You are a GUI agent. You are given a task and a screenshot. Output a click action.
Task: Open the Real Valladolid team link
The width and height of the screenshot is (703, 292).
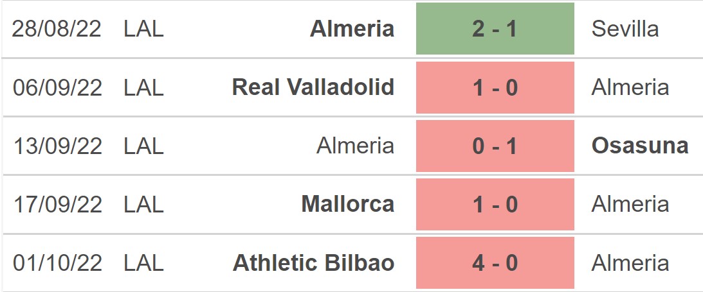coord(313,87)
